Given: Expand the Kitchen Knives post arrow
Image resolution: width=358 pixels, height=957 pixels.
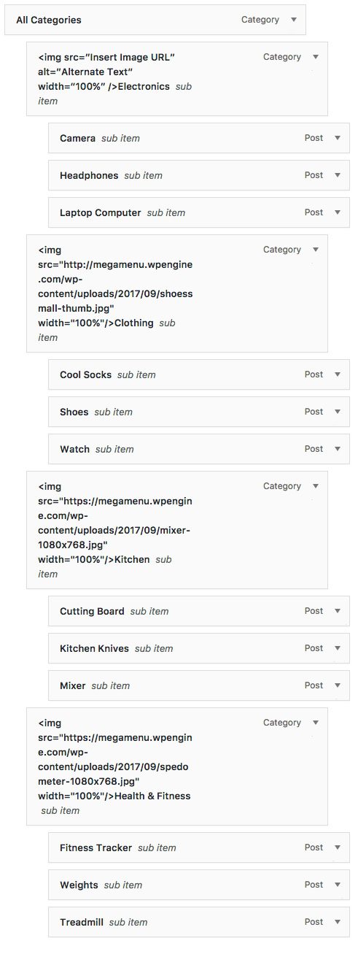Looking at the screenshot, I should click(x=337, y=648).
